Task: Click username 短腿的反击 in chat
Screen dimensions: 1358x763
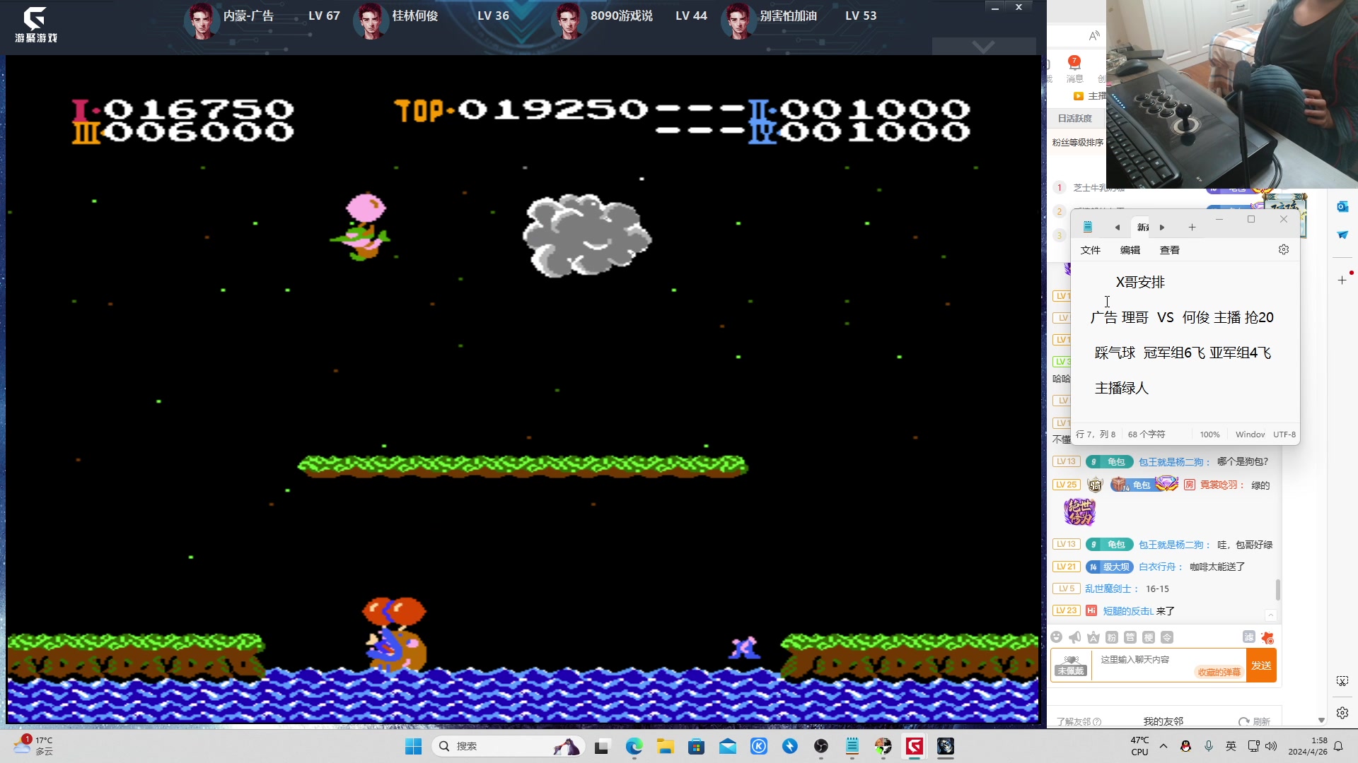Action: pos(1128,611)
